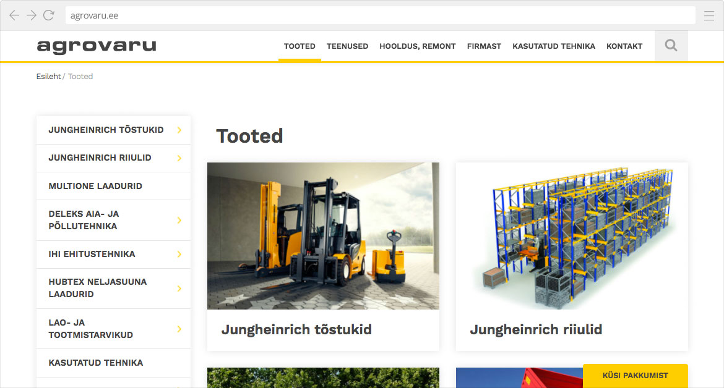This screenshot has width=724, height=388.
Task: Open the TEENUSED menu item
Action: [x=347, y=46]
